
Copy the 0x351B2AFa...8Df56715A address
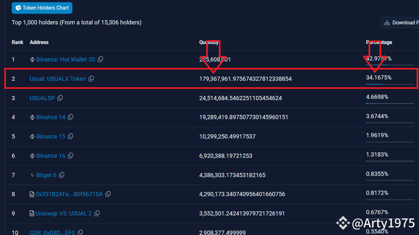(108, 194)
